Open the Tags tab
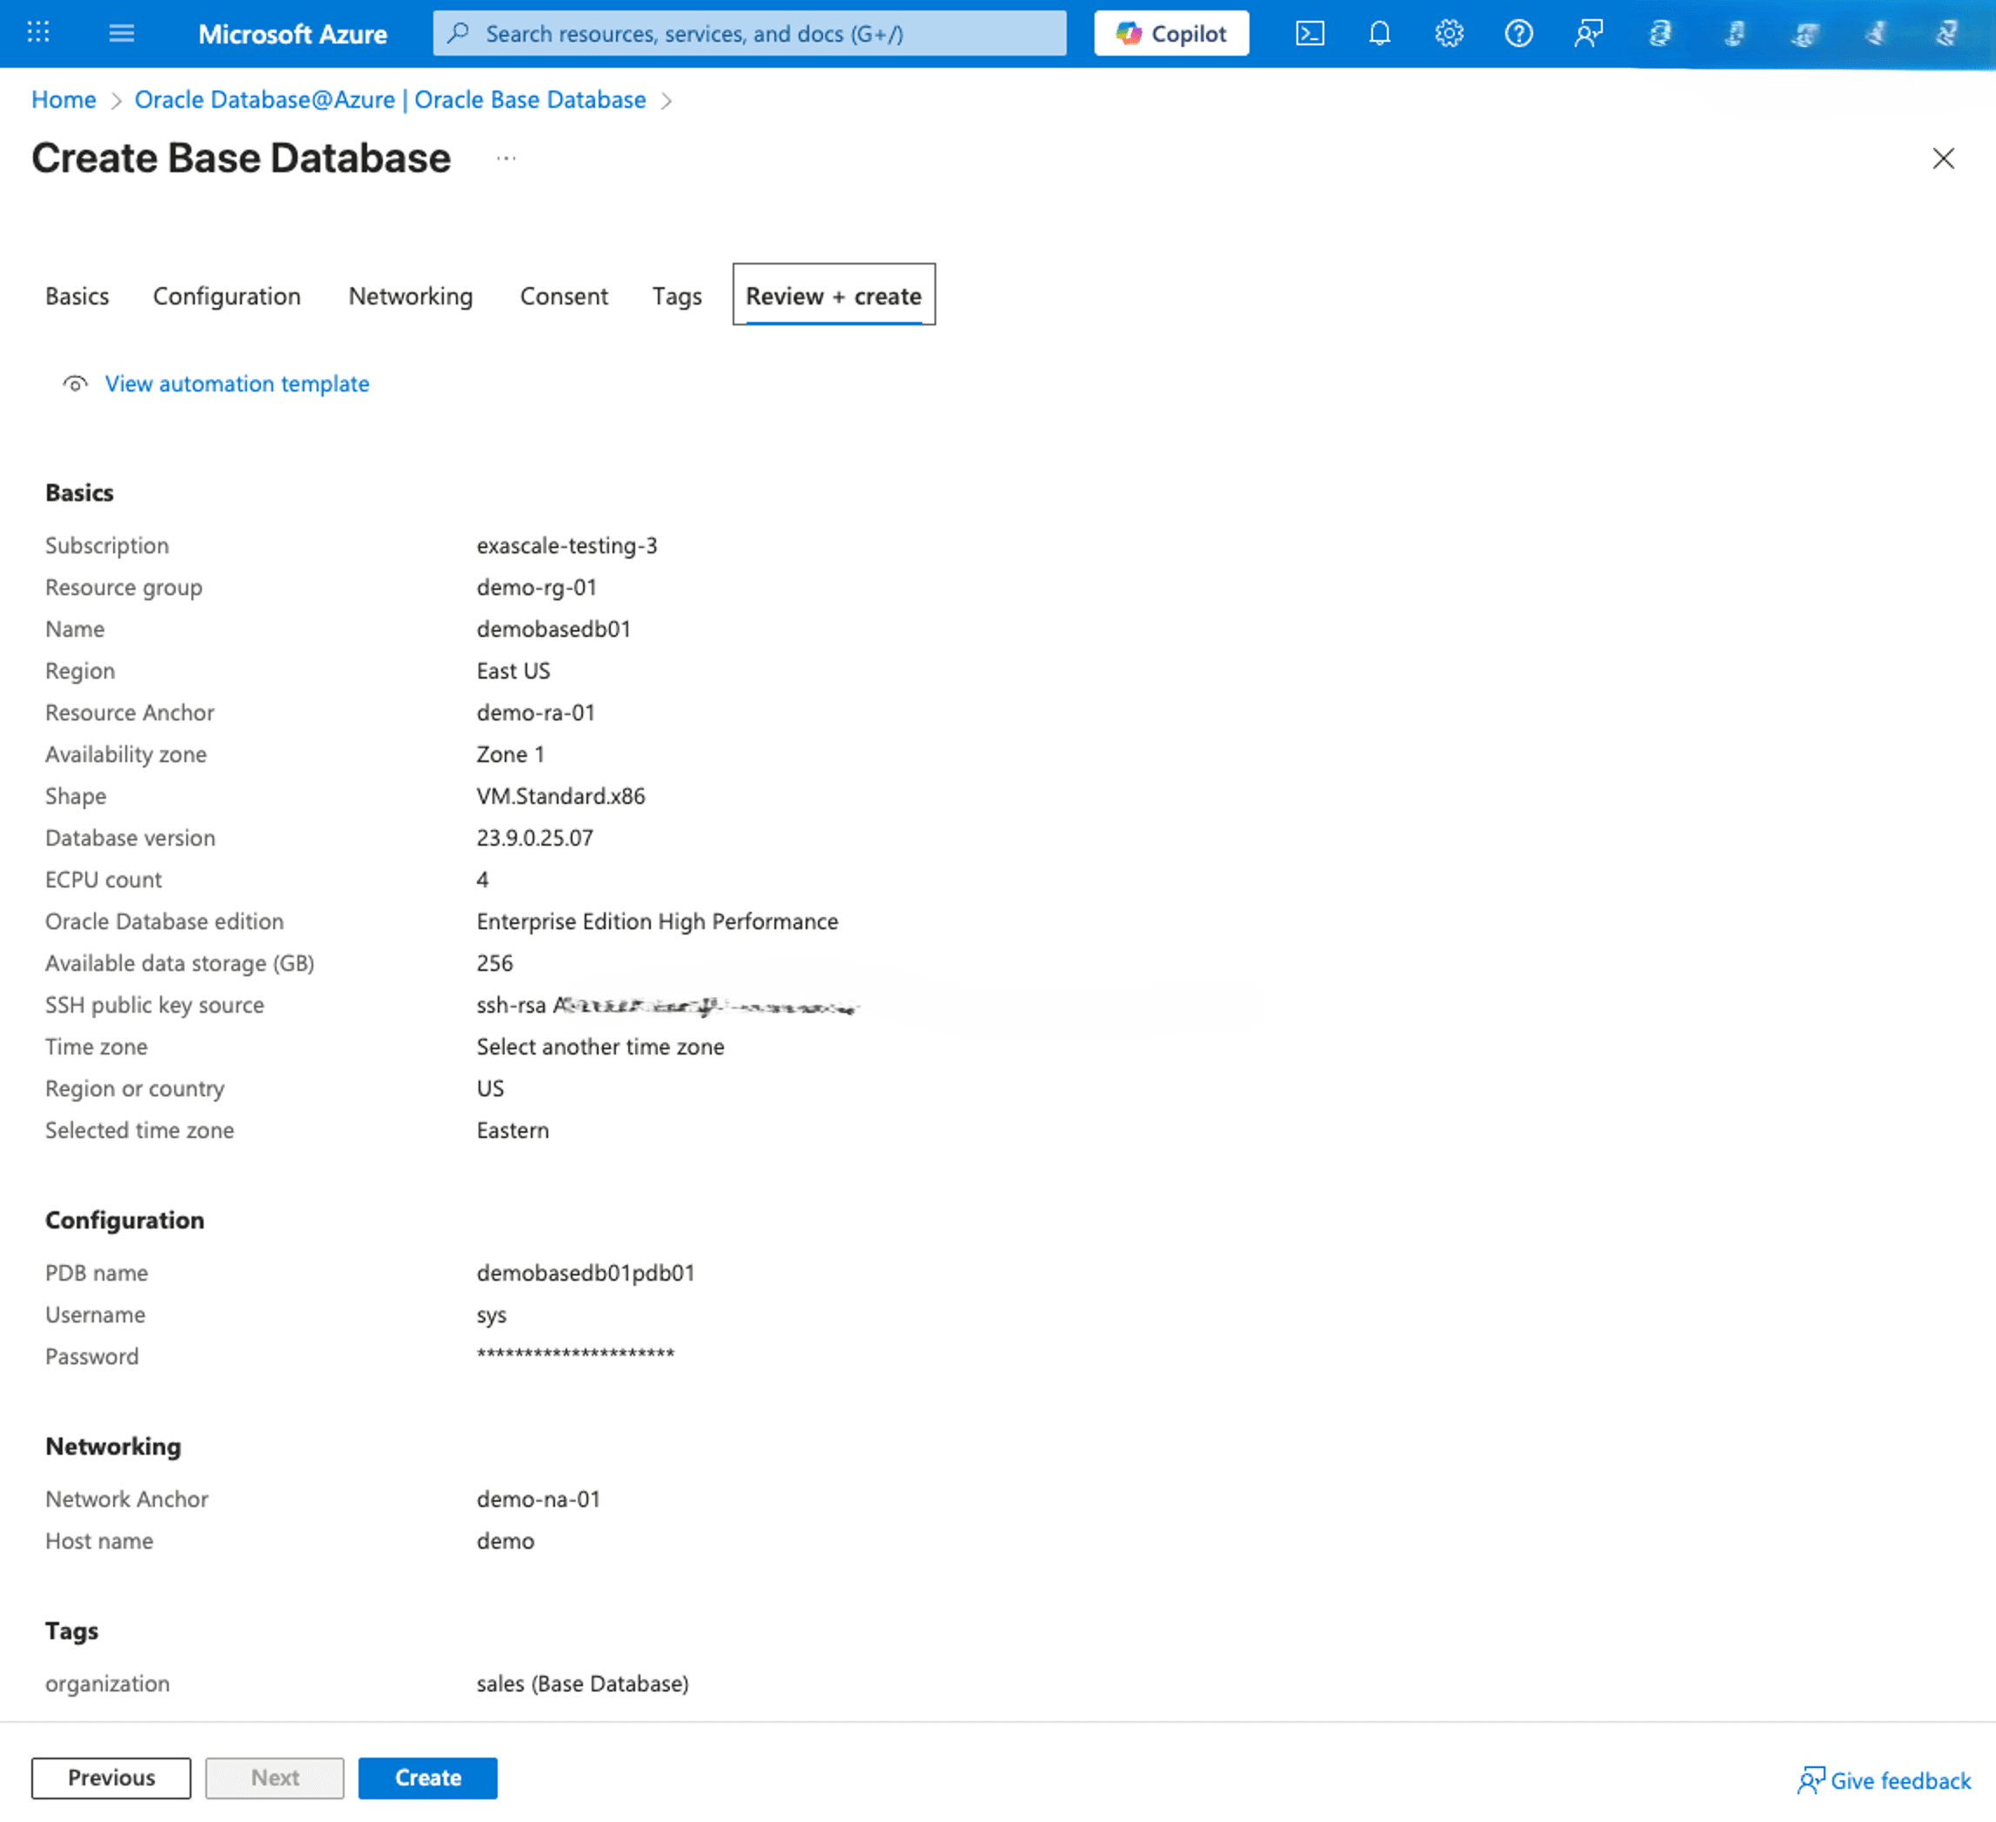The height and width of the screenshot is (1822, 1996). (676, 295)
